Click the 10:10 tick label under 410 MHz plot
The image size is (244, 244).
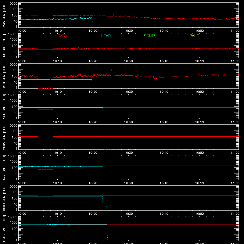pos(57,61)
